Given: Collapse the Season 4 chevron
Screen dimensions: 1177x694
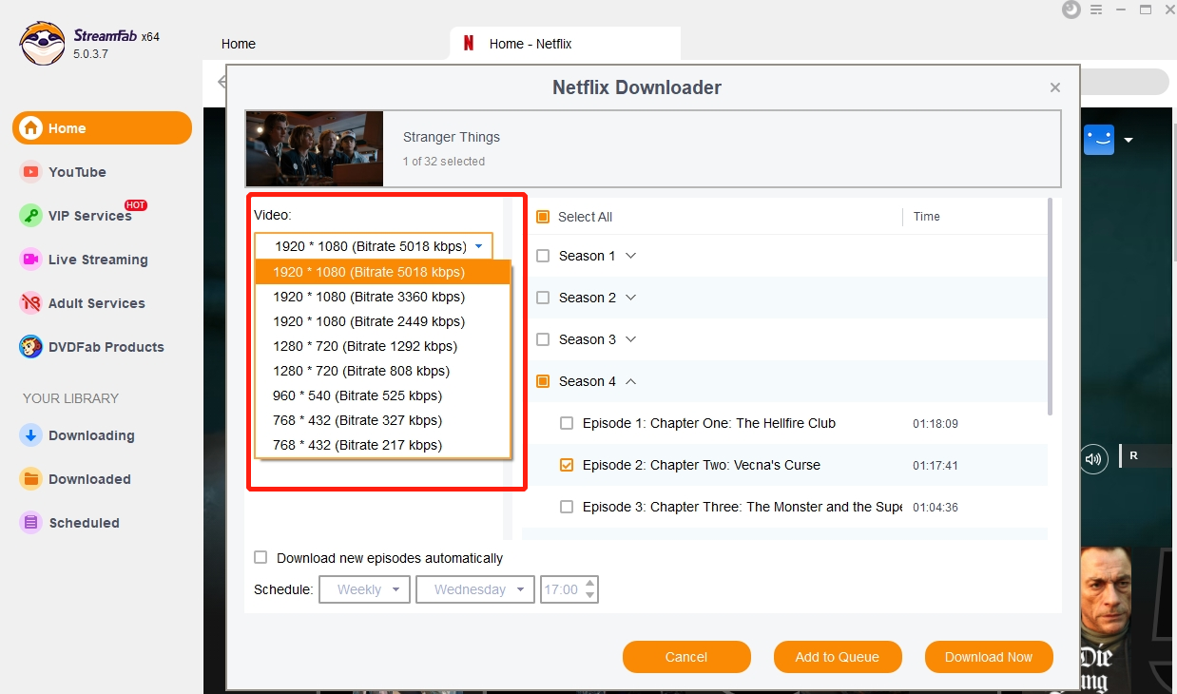Looking at the screenshot, I should [630, 381].
